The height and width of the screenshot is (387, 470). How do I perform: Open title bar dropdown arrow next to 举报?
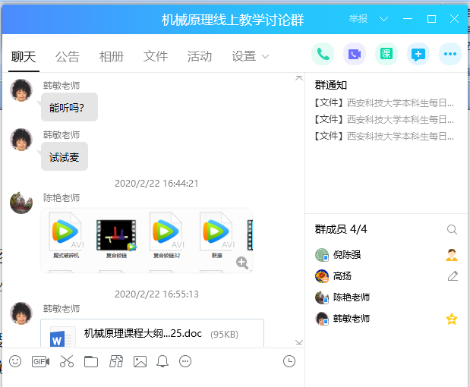tap(383, 19)
